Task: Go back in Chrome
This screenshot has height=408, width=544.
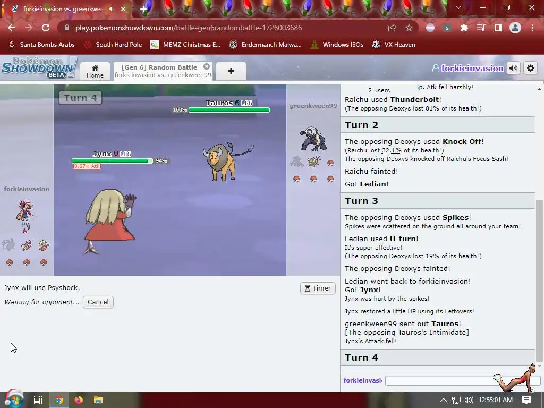Action: 12,28
